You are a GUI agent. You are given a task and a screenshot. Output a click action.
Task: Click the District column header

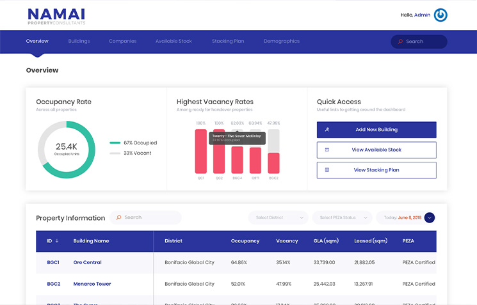pos(174,241)
